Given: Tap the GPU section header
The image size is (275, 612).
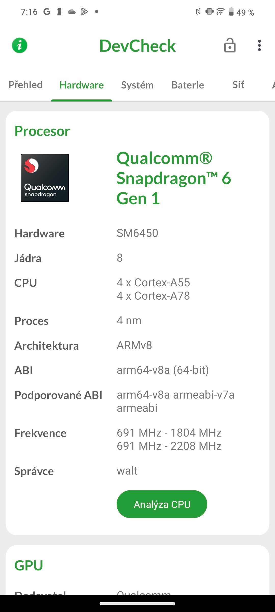Looking at the screenshot, I should pyautogui.click(x=29, y=565).
